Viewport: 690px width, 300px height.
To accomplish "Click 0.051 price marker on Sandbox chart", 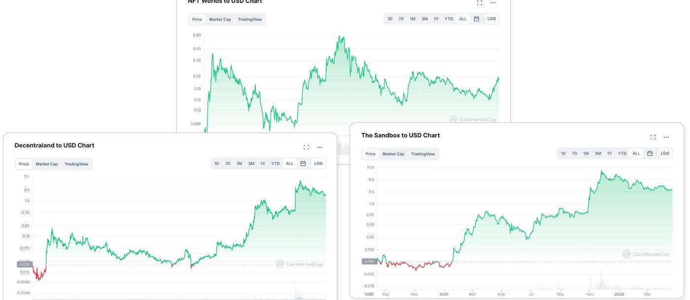I will coord(369,262).
